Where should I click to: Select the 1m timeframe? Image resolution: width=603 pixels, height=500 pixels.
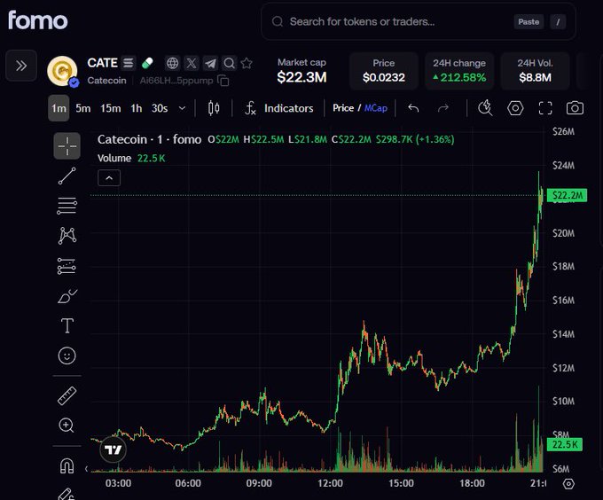[59, 108]
